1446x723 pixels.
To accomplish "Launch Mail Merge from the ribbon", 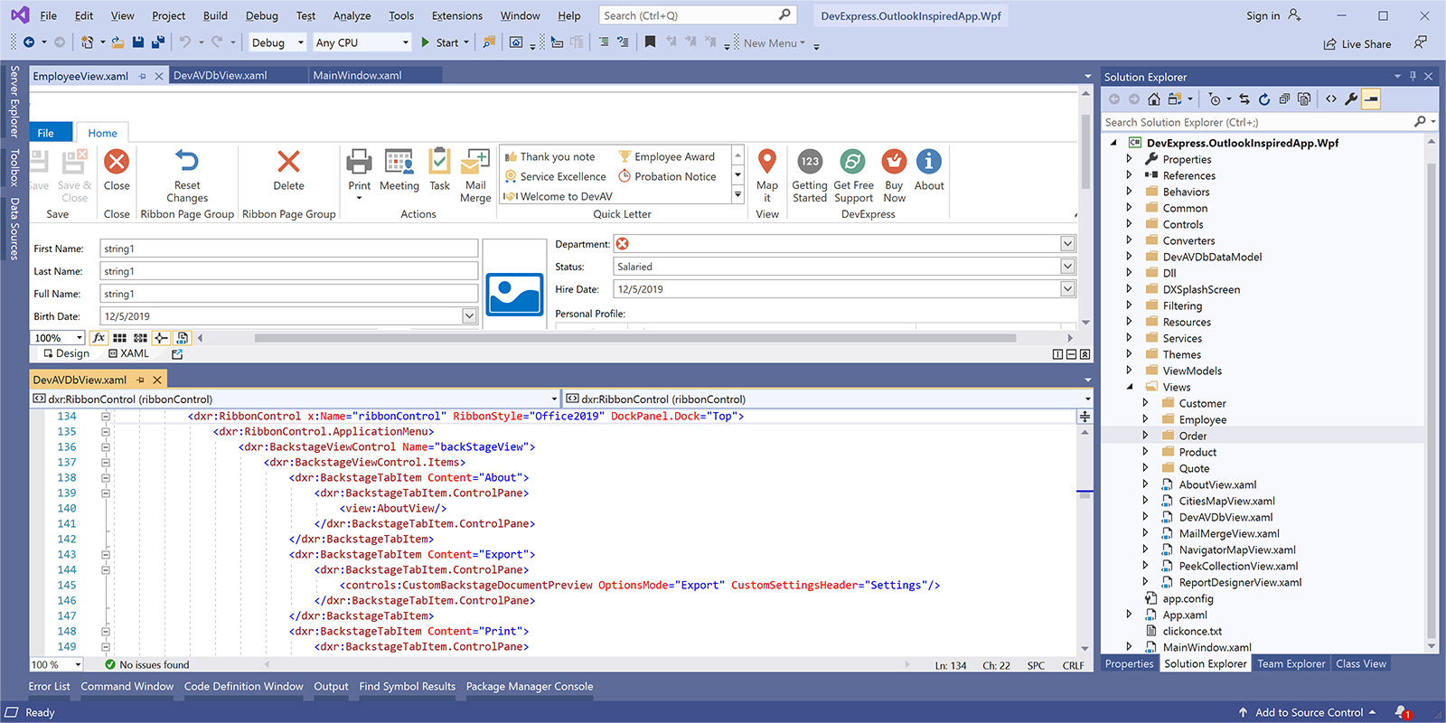I will point(475,175).
